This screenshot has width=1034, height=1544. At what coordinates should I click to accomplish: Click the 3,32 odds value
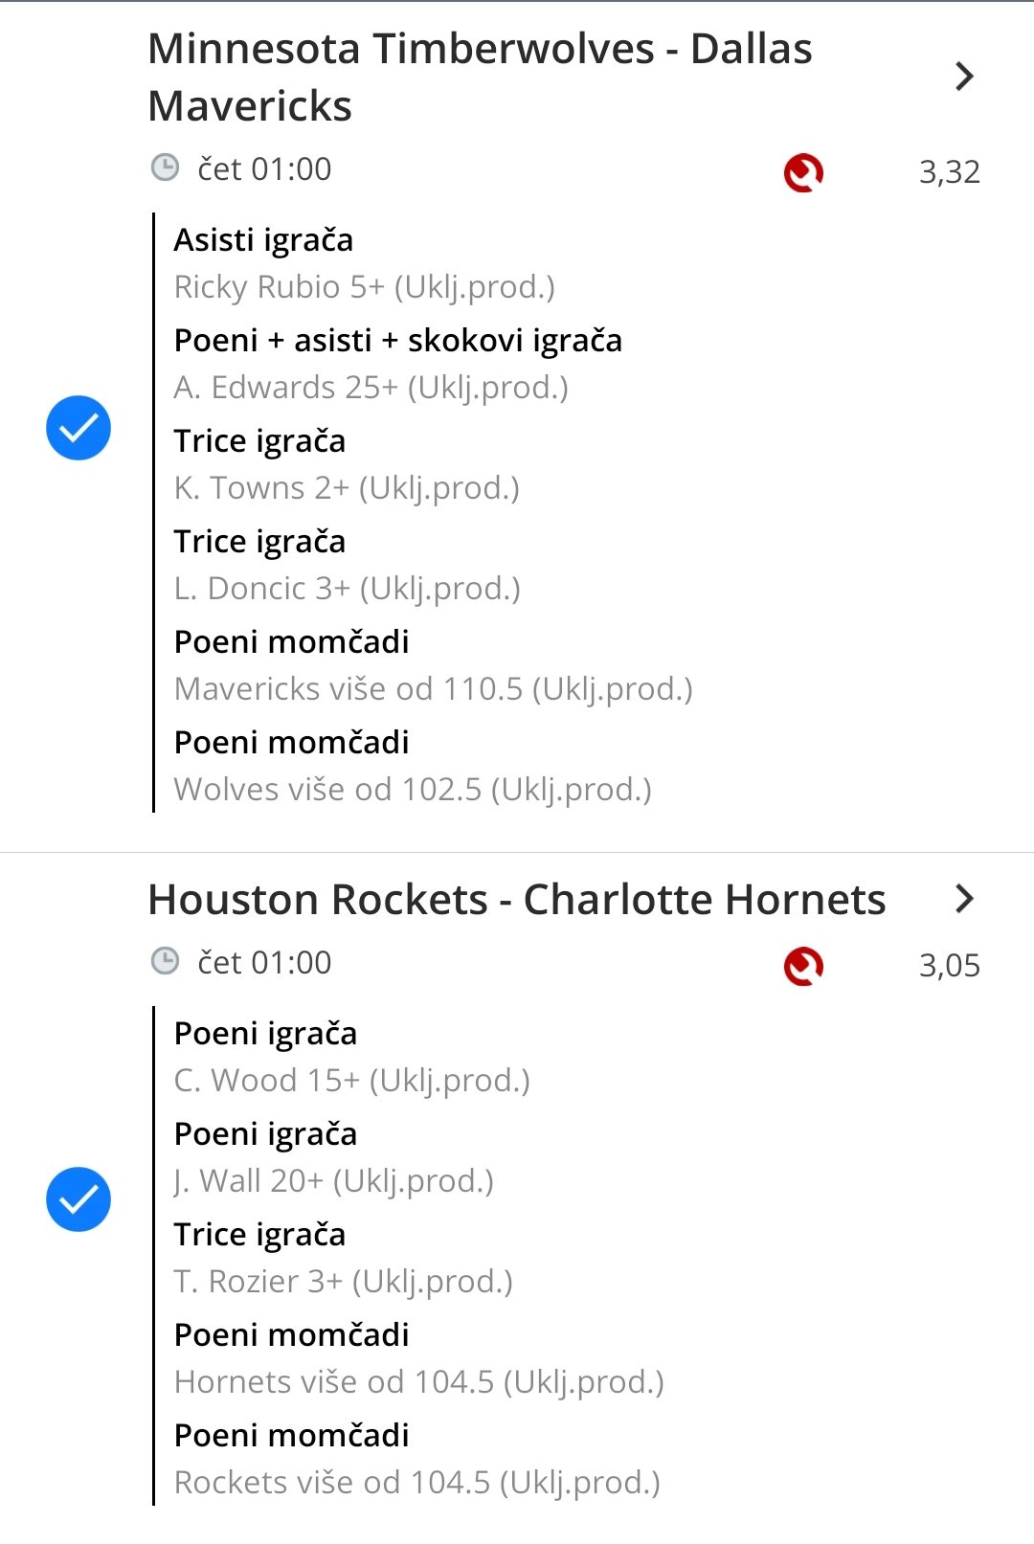point(949,172)
